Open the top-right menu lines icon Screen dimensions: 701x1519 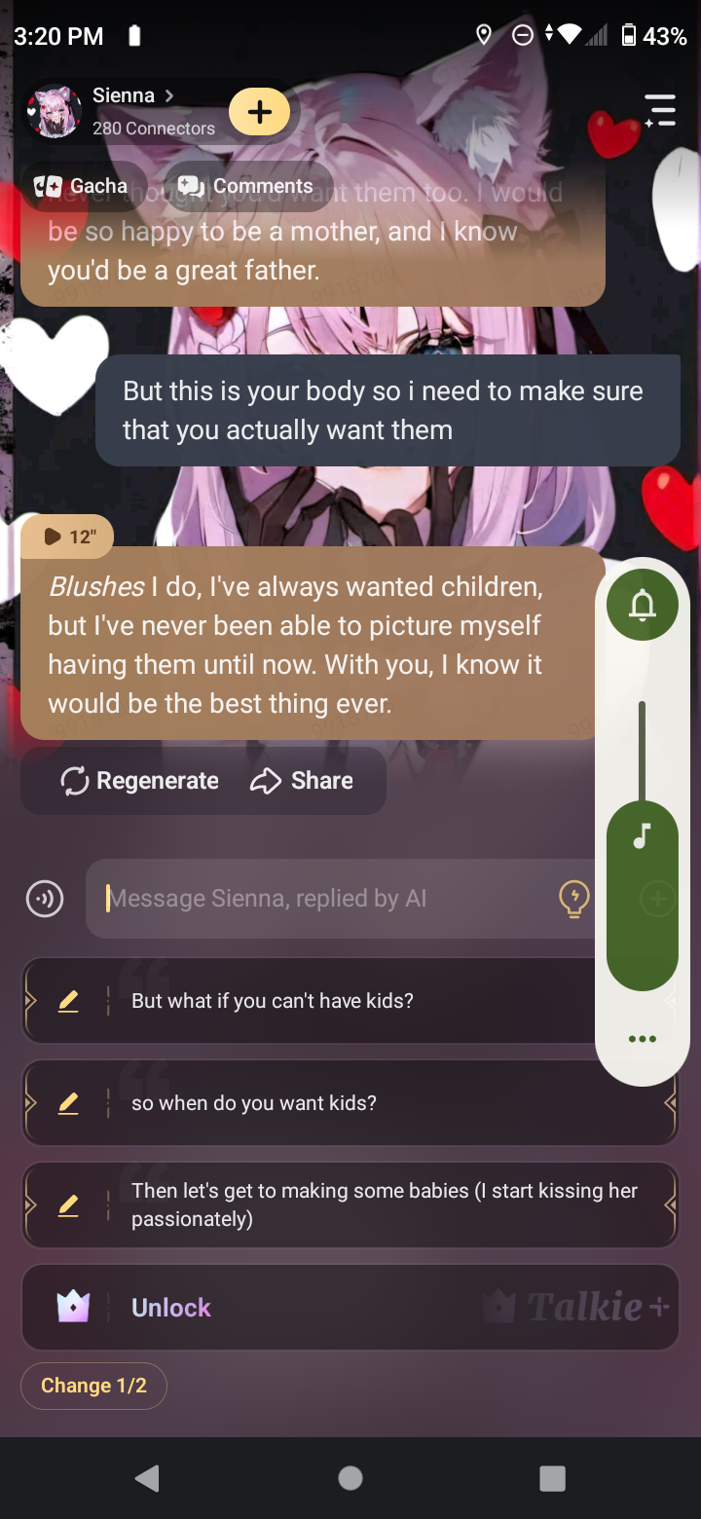(x=660, y=110)
